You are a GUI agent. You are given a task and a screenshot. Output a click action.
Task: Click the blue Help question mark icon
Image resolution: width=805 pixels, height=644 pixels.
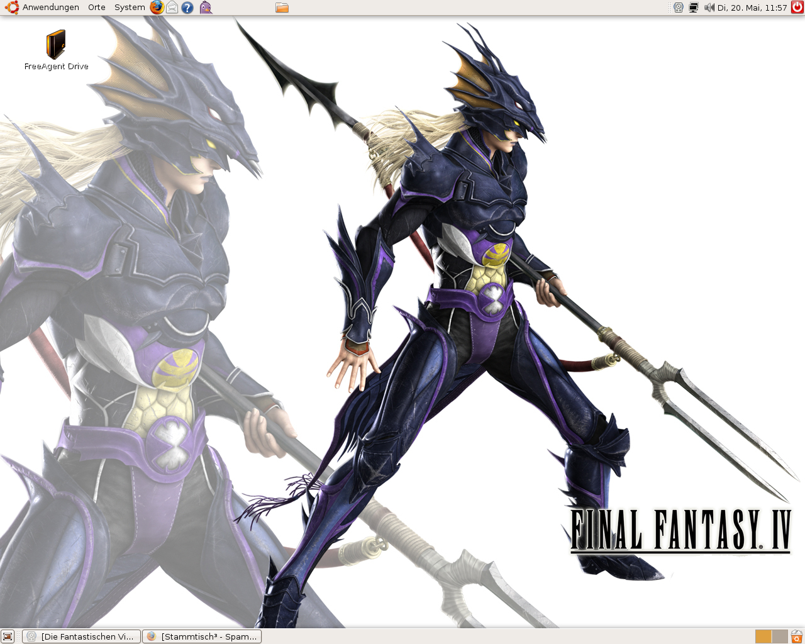tap(187, 8)
